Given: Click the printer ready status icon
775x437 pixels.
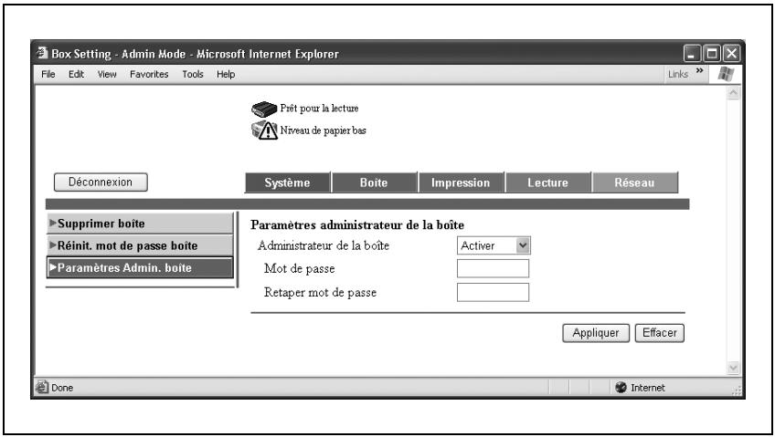Looking at the screenshot, I should click(x=264, y=109).
